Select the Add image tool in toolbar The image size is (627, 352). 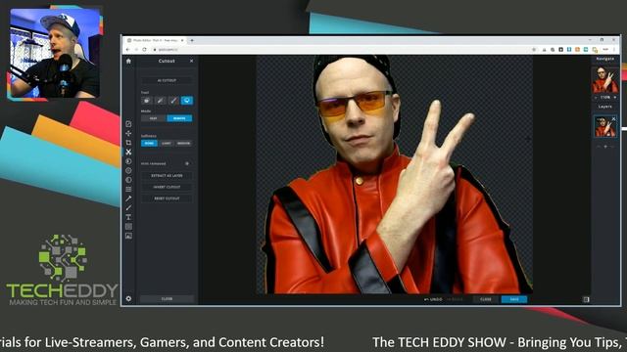[128, 236]
